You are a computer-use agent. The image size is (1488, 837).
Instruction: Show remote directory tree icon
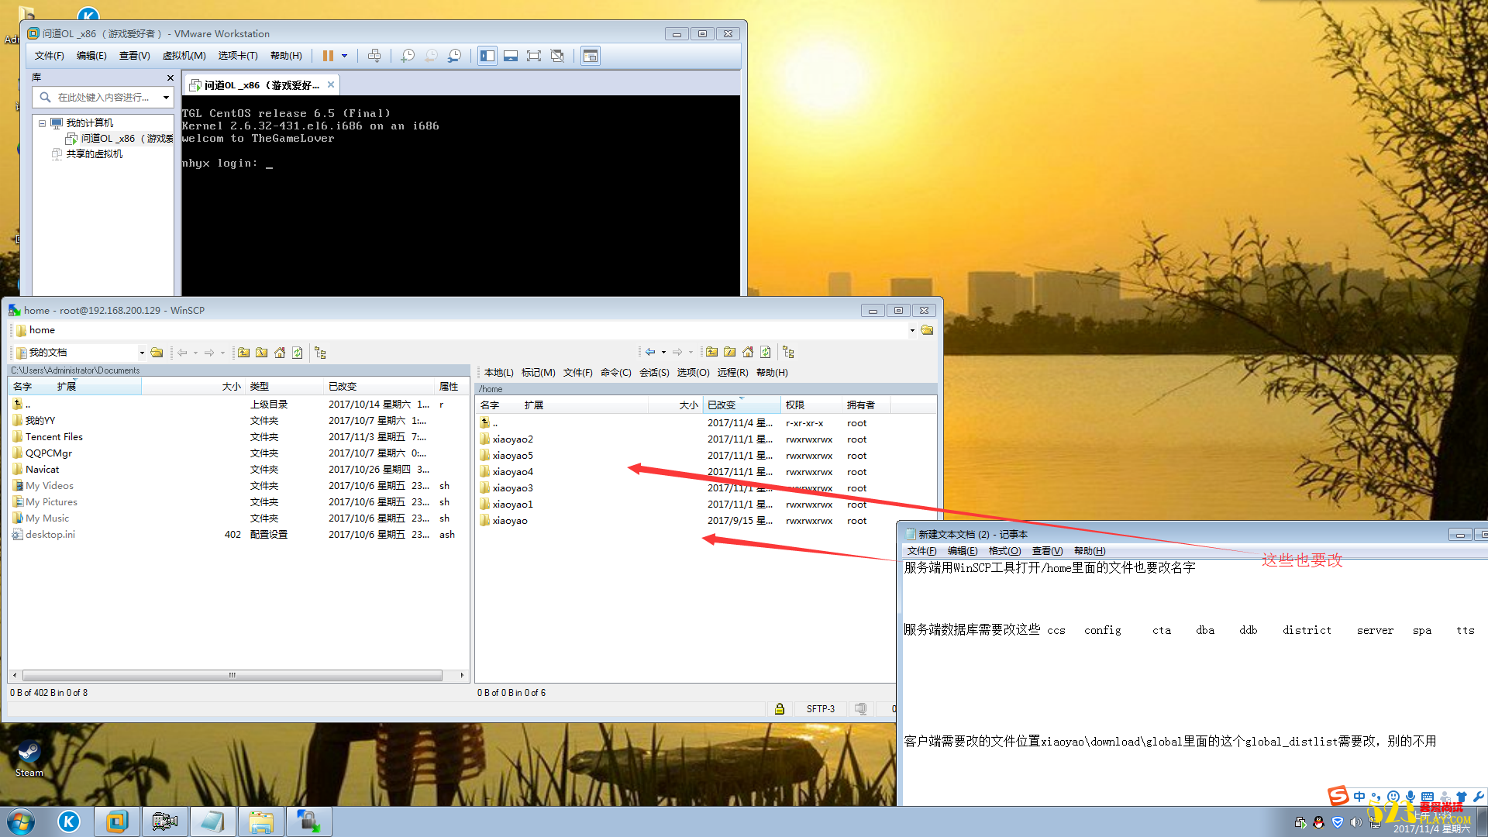click(788, 352)
